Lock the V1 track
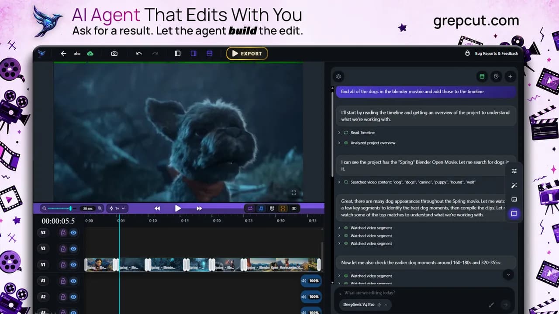The image size is (559, 314). click(x=63, y=265)
